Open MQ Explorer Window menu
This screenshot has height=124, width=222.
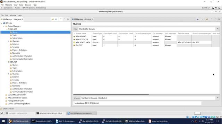13,15
